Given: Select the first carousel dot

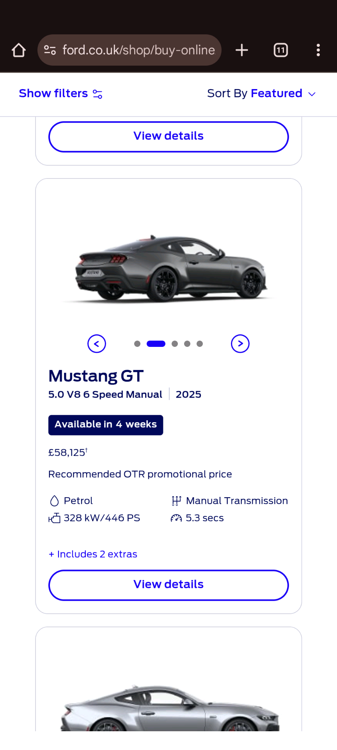Looking at the screenshot, I should [x=137, y=344].
